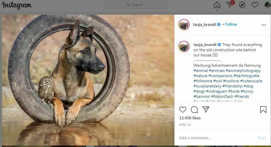The height and width of the screenshot is (147, 271).
Task: Click the comment speech bubble icon
Action: pyautogui.click(x=194, y=110)
